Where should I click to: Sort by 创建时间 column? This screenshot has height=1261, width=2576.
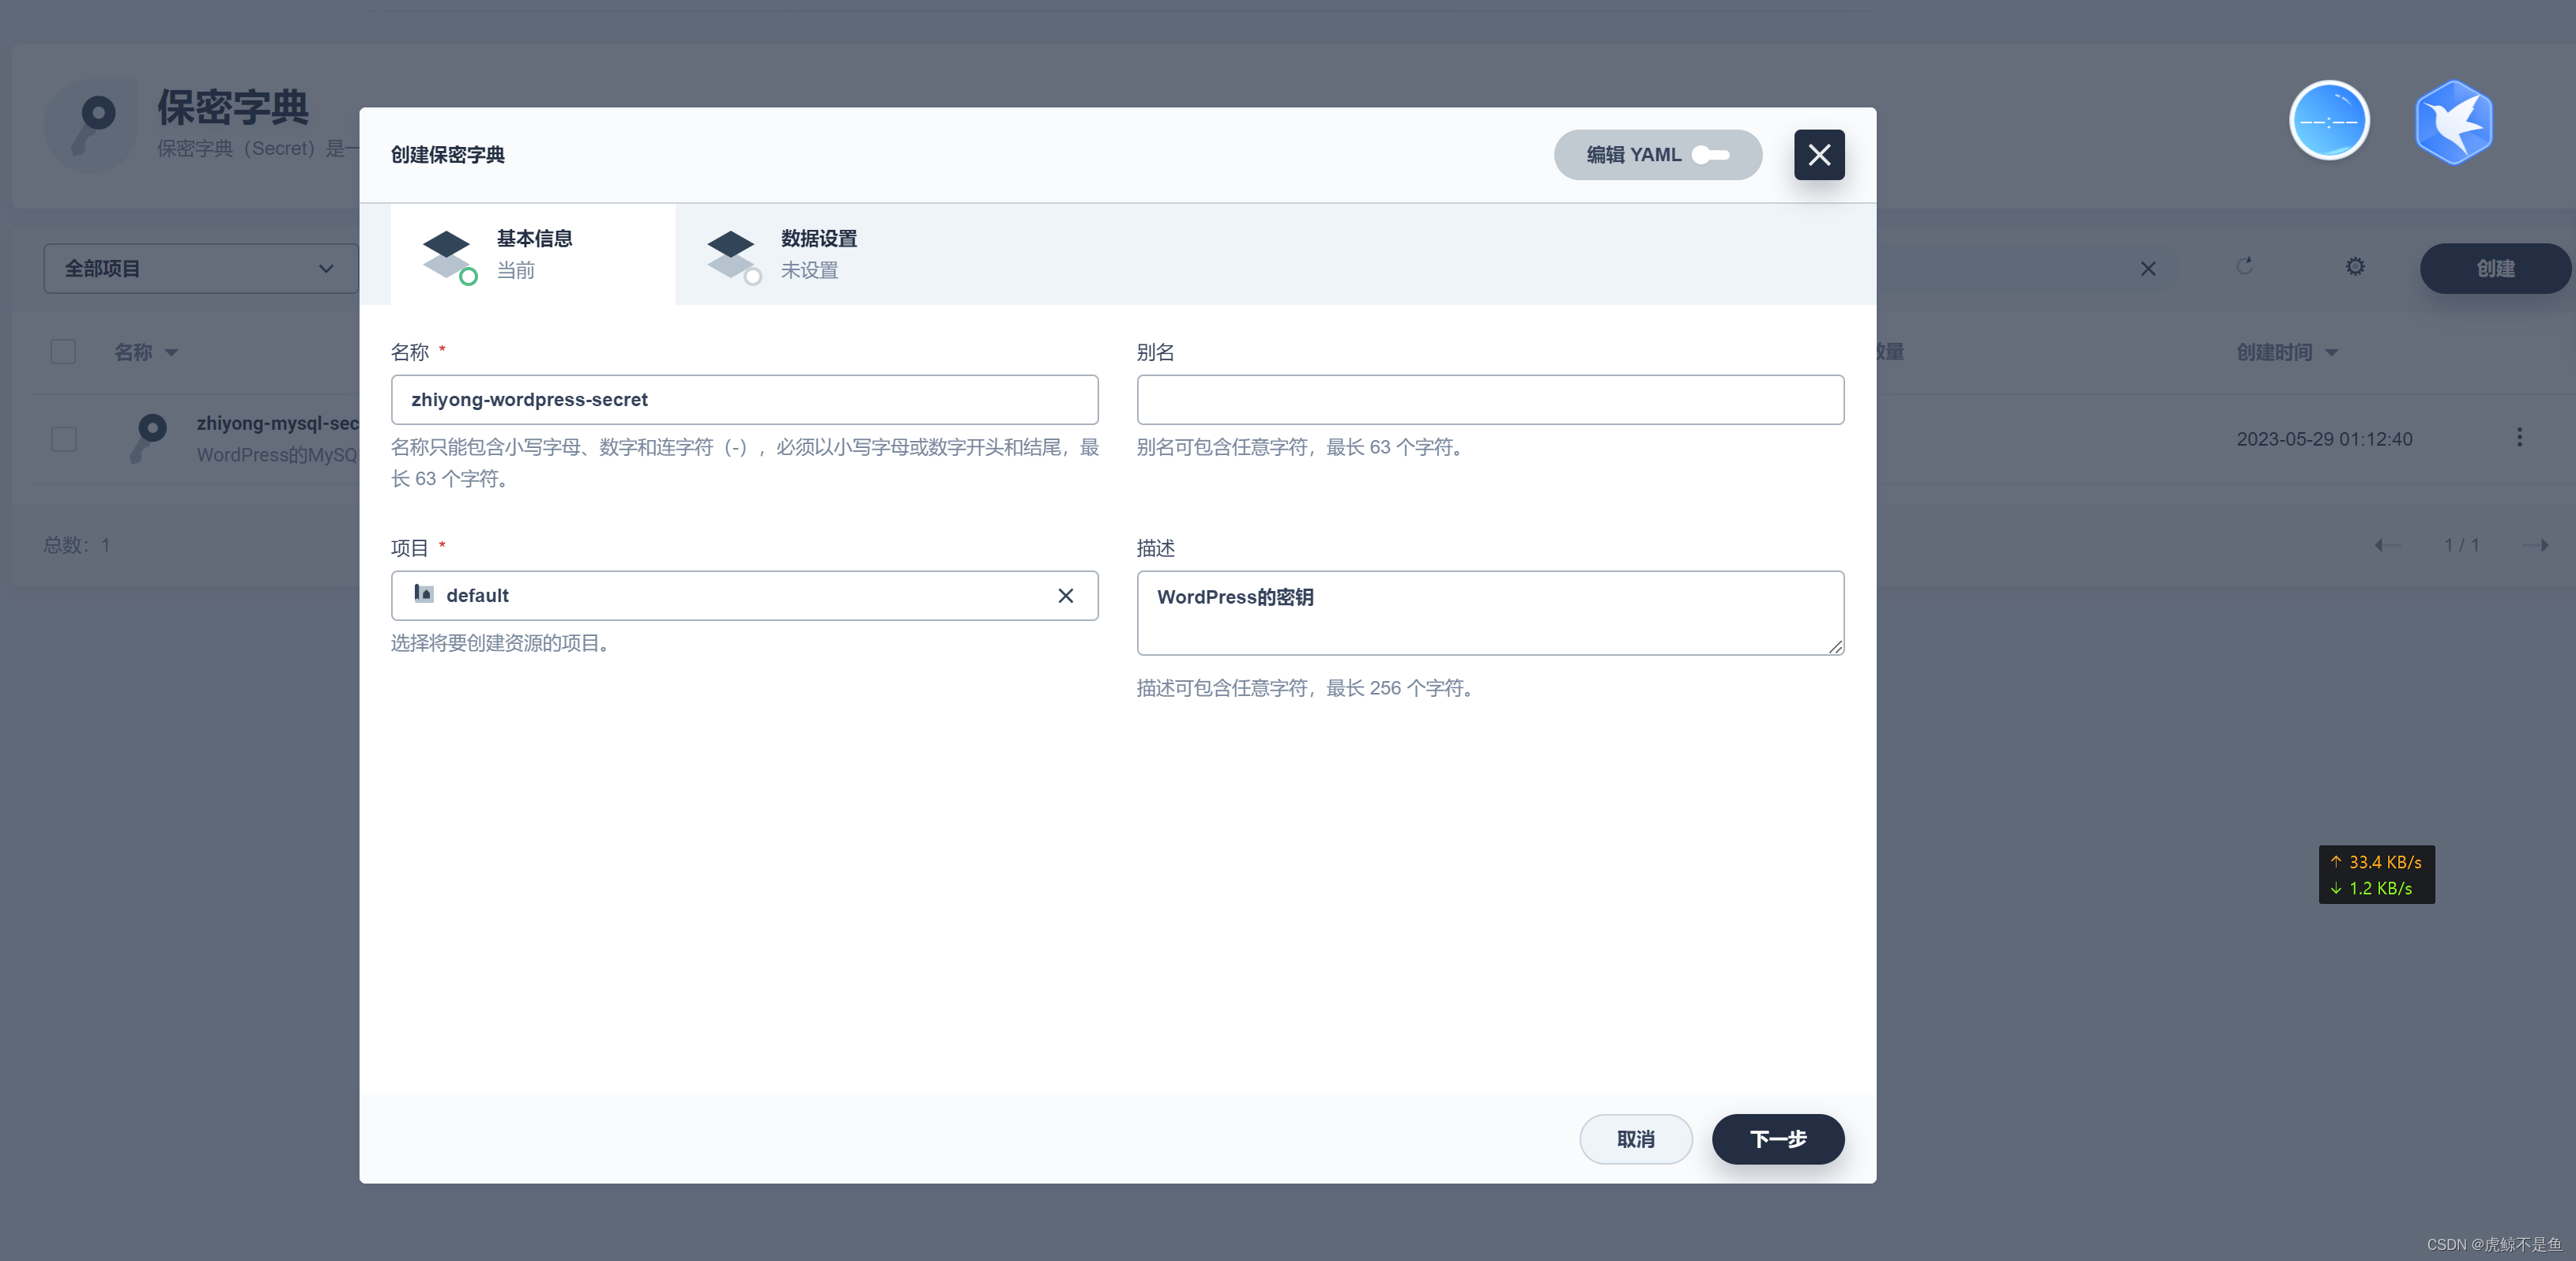point(2287,352)
